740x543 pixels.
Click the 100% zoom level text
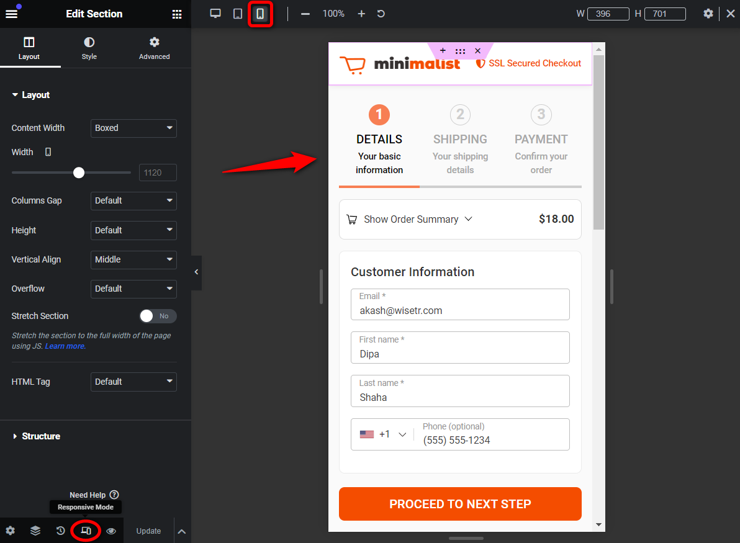(x=333, y=14)
